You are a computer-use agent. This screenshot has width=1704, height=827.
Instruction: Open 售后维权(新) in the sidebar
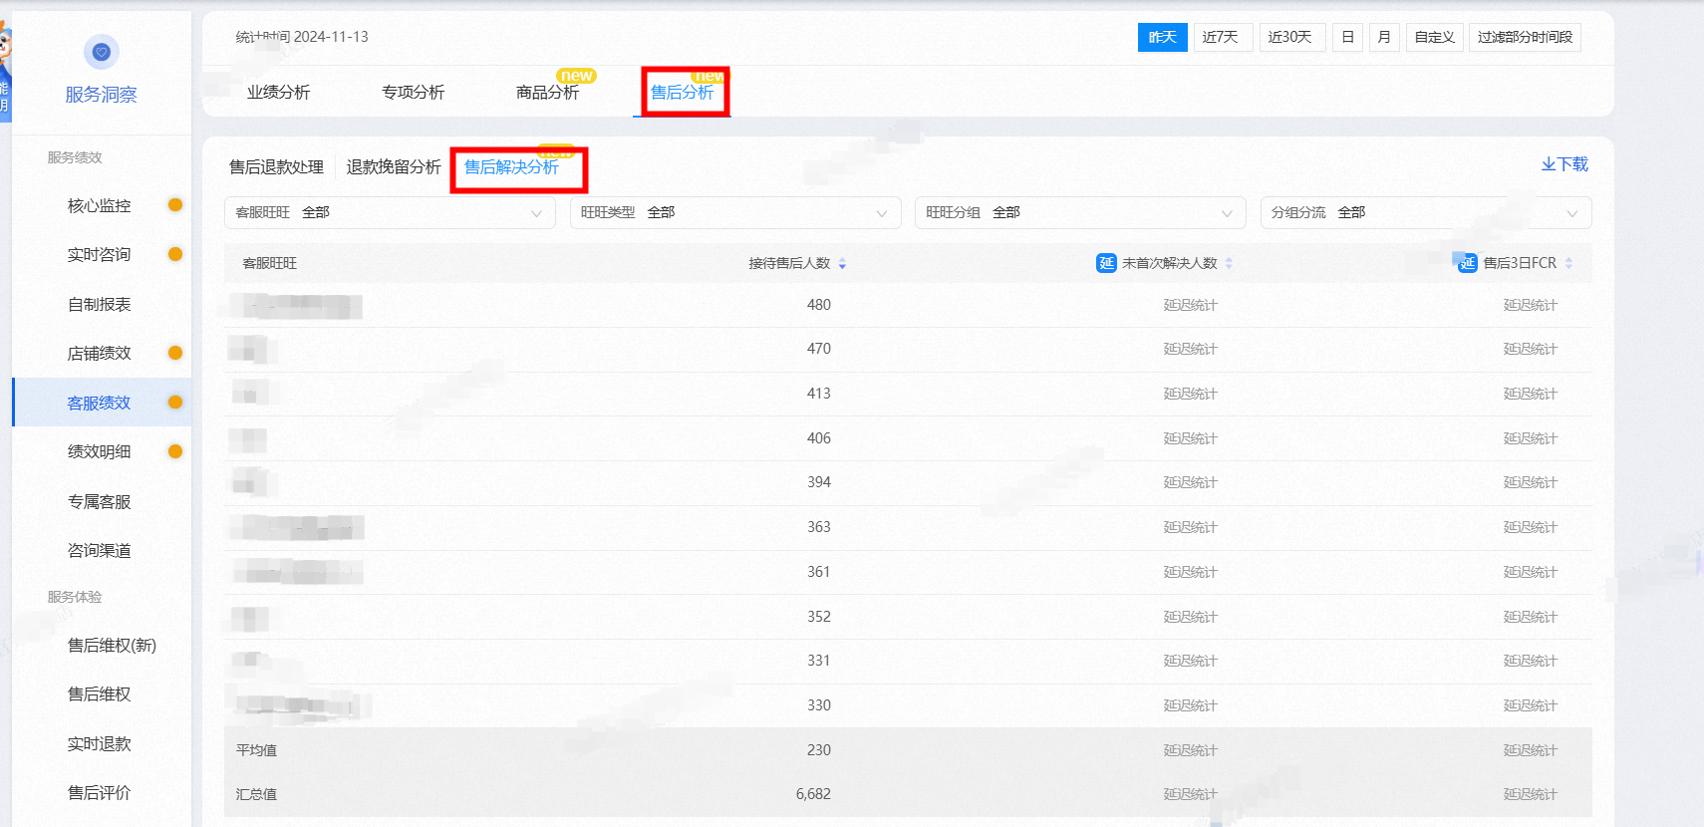click(x=112, y=646)
